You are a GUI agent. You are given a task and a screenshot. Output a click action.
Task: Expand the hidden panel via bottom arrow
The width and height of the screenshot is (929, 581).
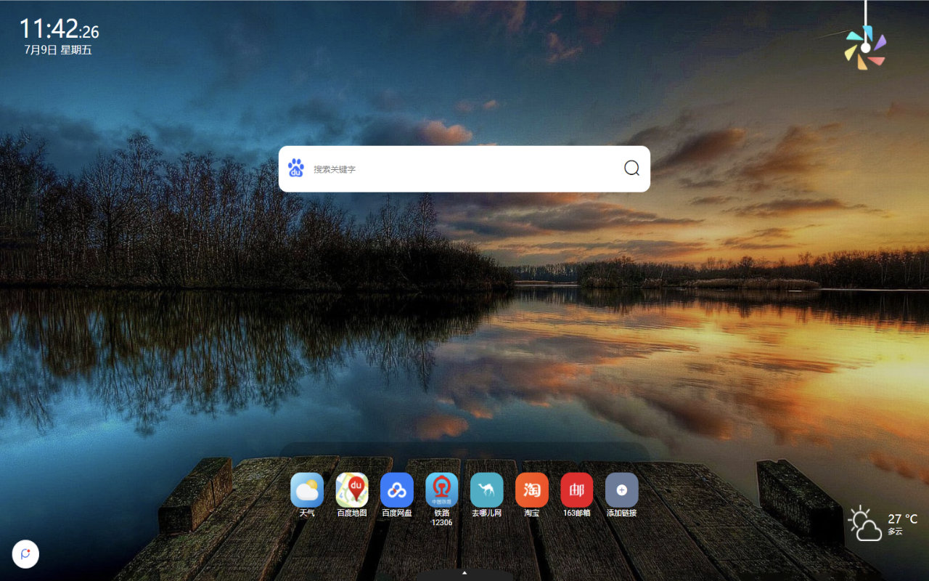(x=464, y=573)
